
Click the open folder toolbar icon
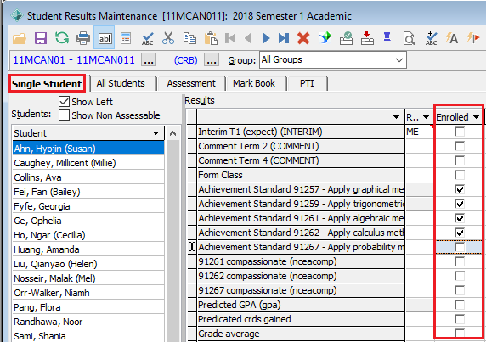pyautogui.click(x=20, y=38)
